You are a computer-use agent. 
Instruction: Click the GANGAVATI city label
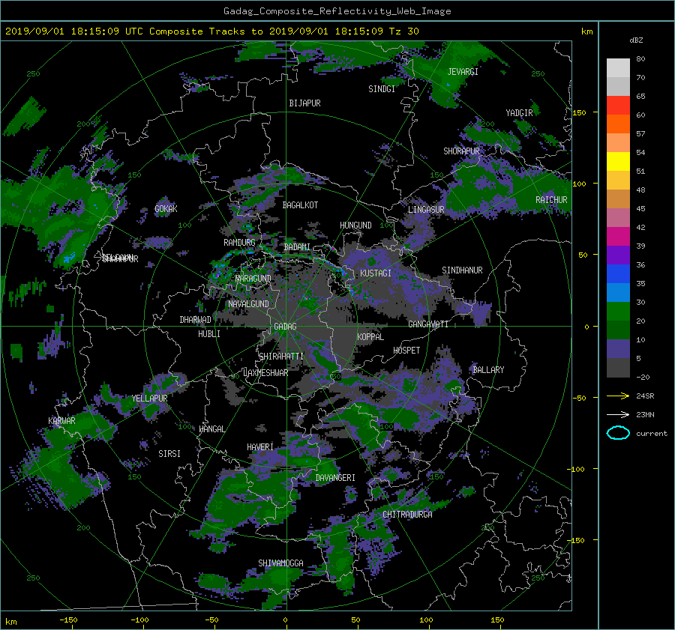coord(428,324)
